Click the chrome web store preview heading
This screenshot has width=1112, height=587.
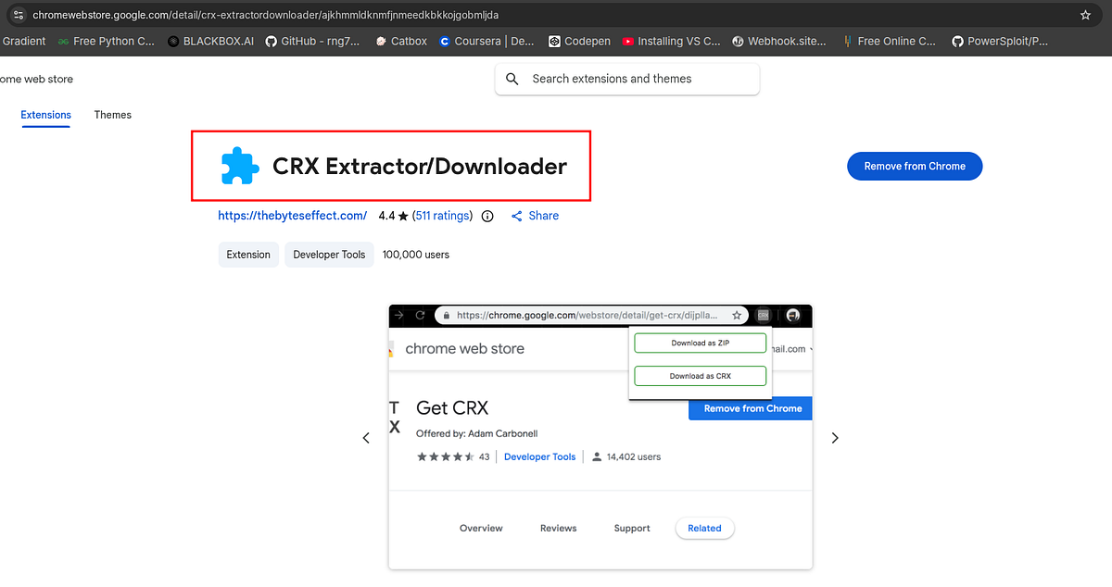(x=465, y=349)
